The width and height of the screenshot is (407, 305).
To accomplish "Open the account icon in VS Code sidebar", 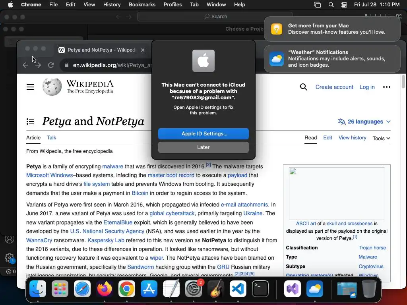I will 10,239.
